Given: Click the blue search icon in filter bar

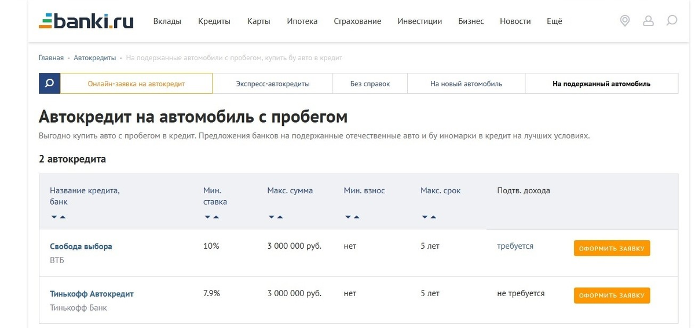Looking at the screenshot, I should click(50, 83).
